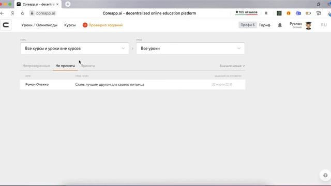Click the Профи 5 plan button
This screenshot has height=186, width=331.
[247, 25]
